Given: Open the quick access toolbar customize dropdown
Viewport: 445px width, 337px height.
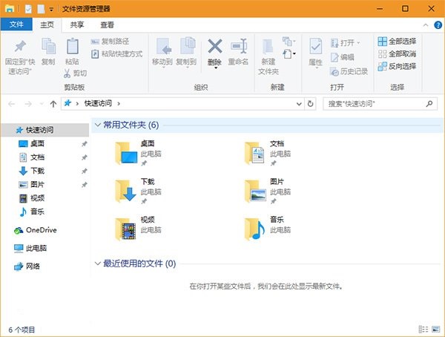Looking at the screenshot, I should pyautogui.click(x=51, y=10).
